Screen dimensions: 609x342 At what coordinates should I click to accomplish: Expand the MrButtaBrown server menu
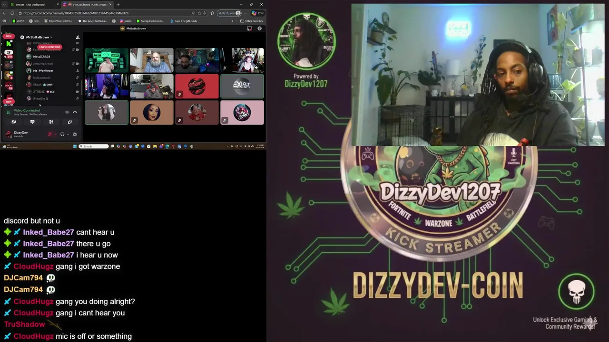click(39, 37)
